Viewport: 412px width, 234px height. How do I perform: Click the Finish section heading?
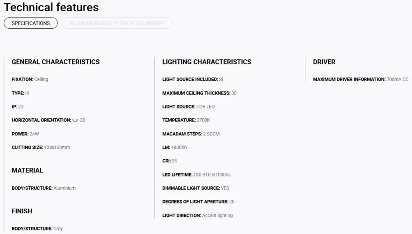(22, 211)
